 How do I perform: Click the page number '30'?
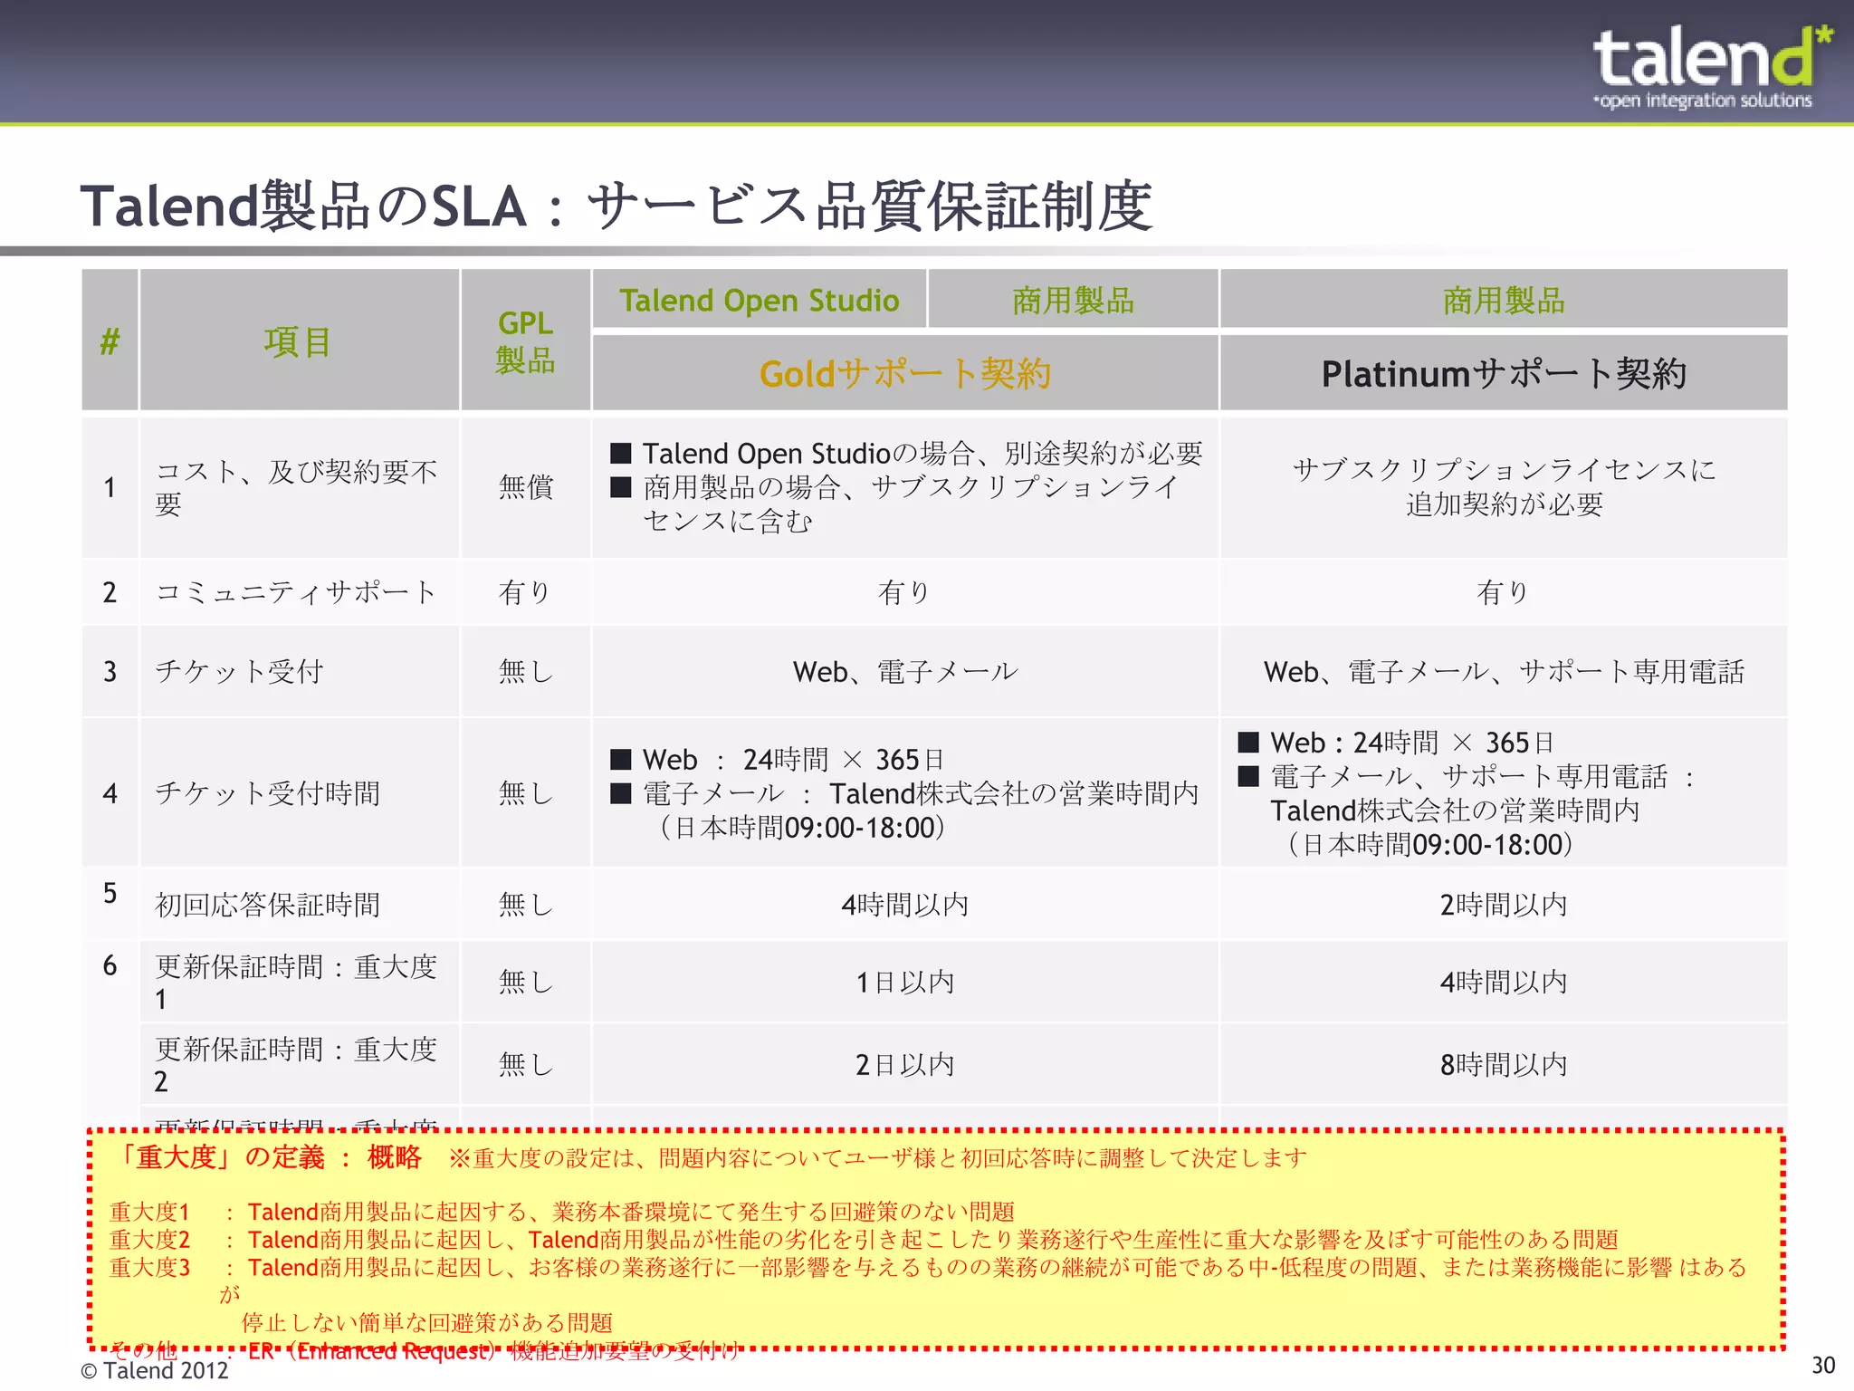(1823, 1366)
